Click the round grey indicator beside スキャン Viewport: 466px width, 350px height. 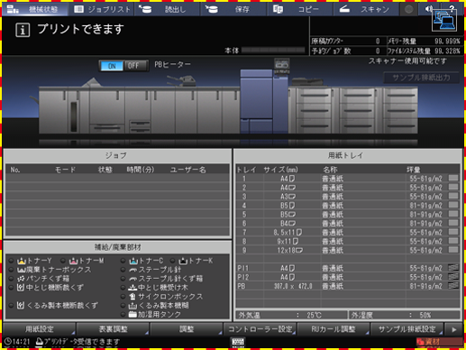(408, 9)
